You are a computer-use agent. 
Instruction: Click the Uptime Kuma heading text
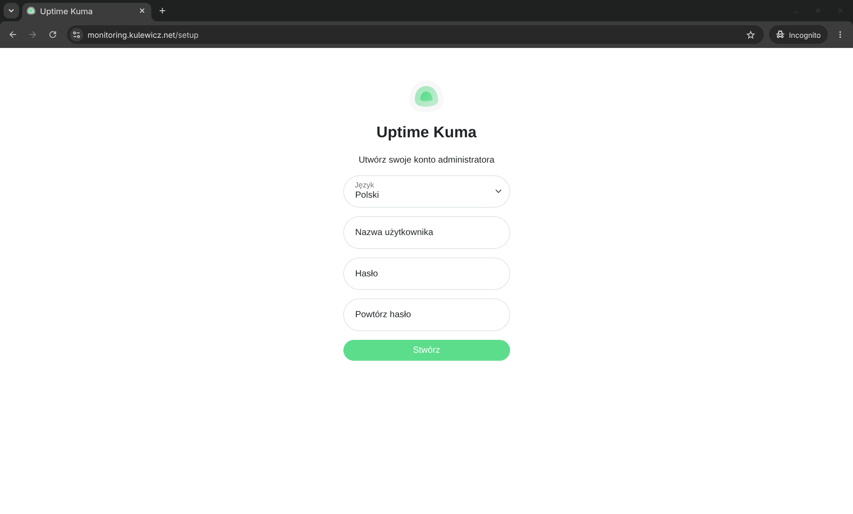click(x=426, y=132)
